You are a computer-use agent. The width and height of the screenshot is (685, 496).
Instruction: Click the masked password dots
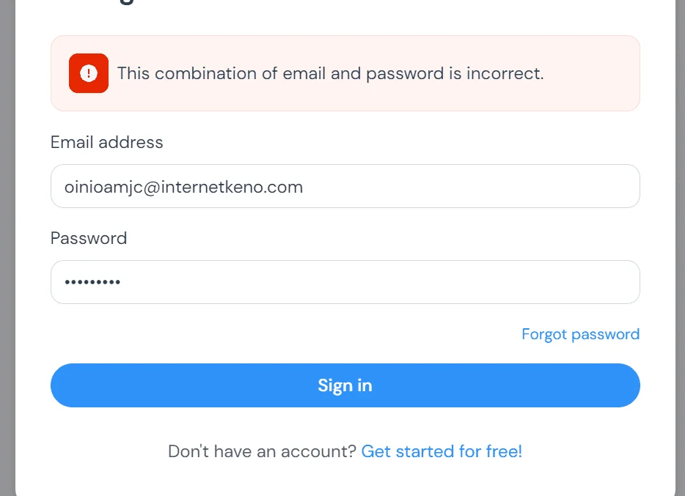point(92,282)
